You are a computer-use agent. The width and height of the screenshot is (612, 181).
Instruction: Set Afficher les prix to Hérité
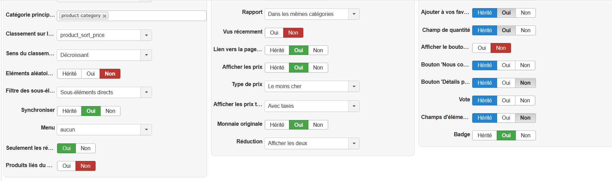pos(277,68)
